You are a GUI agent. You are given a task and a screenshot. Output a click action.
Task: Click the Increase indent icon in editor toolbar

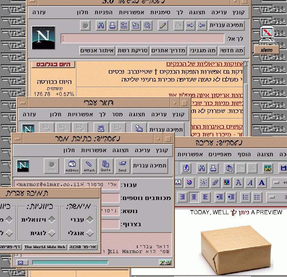(219, 197)
